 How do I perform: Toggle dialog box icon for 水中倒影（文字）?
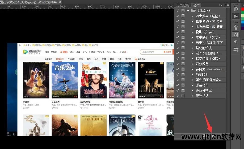[183, 37]
